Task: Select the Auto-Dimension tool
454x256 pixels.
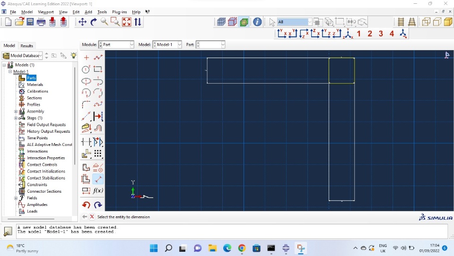Action: coord(86,179)
